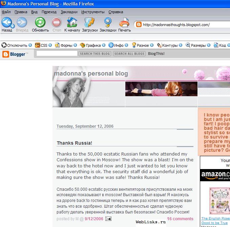
Task: Go to Home (К началу) icon
Action: [72, 22]
